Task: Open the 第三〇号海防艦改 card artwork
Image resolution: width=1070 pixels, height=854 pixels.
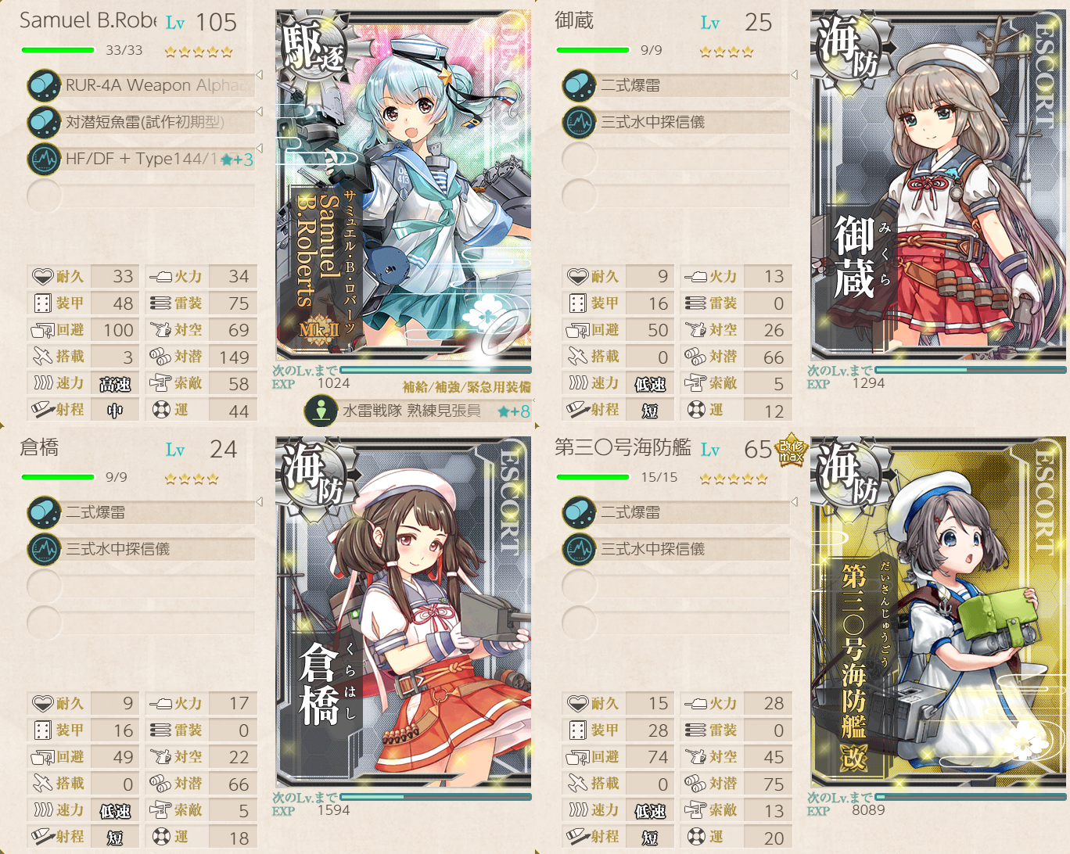Action: point(938,612)
